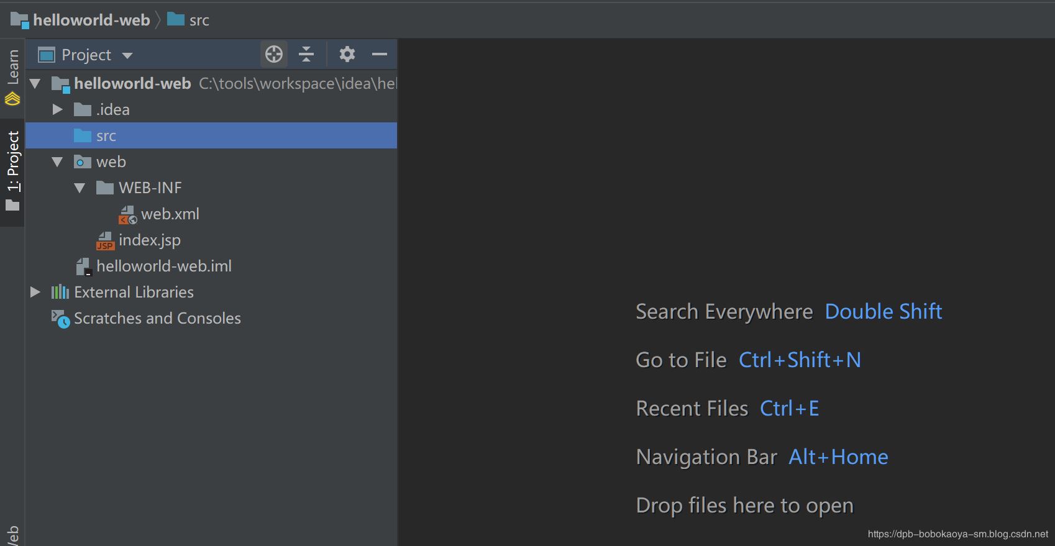Click the Drop files here to open text
Screen dimensions: 1055x546
(x=745, y=506)
